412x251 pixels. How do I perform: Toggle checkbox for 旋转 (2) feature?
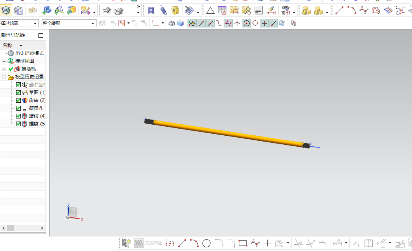(18, 100)
